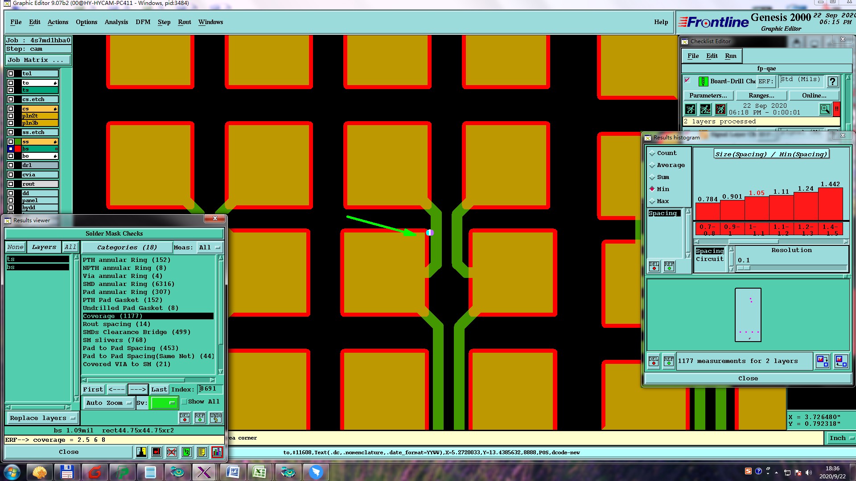This screenshot has width=856, height=481.
Task: Open the Auto Zoom dropdown
Action: (109, 403)
